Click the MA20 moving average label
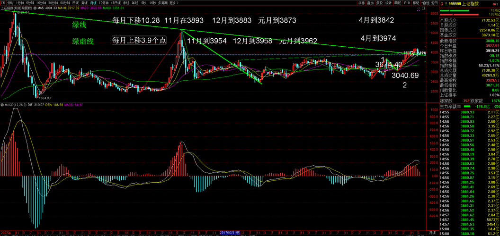This screenshot has height=236, width=500. click(91, 8)
